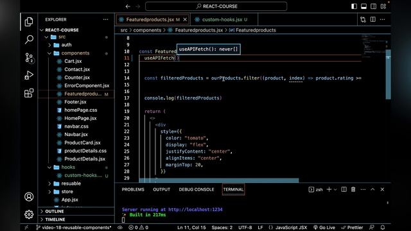Click the git branch video-18-reusable-components

[x=74, y=227]
